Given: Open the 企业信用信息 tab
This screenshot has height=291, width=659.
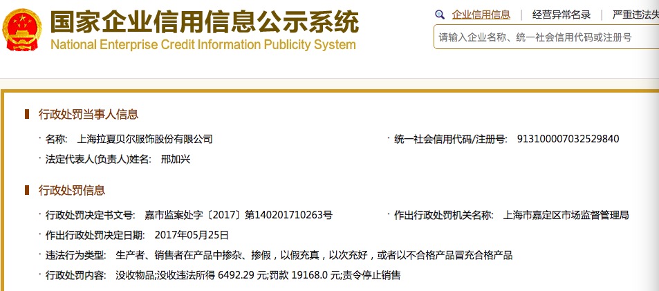Looking at the screenshot, I should click(x=481, y=15).
